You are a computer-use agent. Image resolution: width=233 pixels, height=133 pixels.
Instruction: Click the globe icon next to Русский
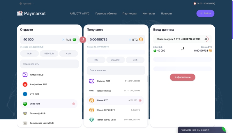[21, 3]
